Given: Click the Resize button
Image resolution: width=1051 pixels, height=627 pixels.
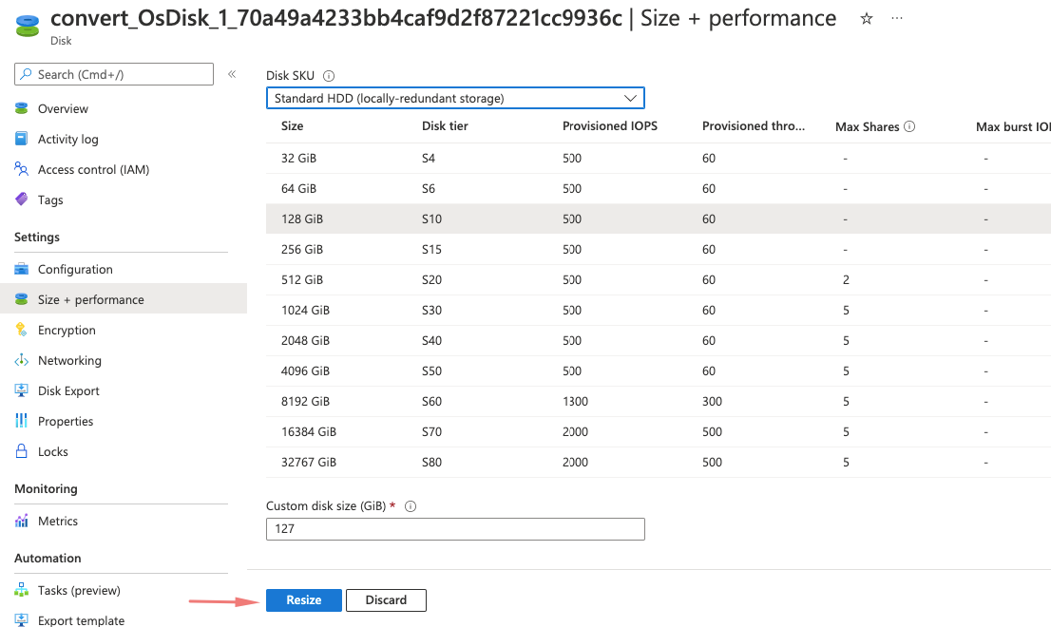Looking at the screenshot, I should tap(303, 599).
